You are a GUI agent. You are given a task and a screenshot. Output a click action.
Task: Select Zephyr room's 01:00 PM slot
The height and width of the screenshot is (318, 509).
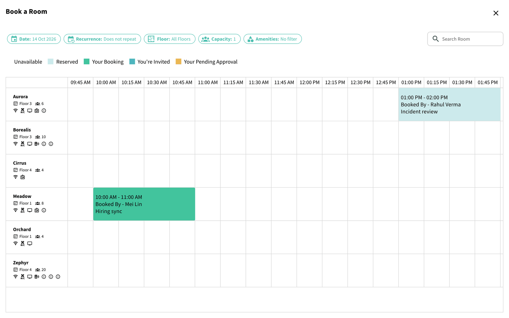pos(411,270)
